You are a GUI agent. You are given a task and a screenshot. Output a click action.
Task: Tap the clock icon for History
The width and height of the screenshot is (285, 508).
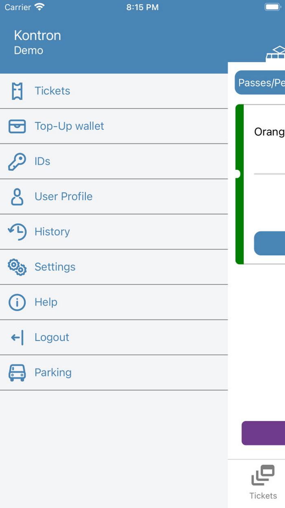[17, 232]
